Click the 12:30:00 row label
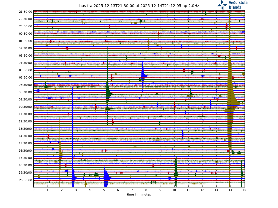Screen dimensions: 278x208 [26, 122]
